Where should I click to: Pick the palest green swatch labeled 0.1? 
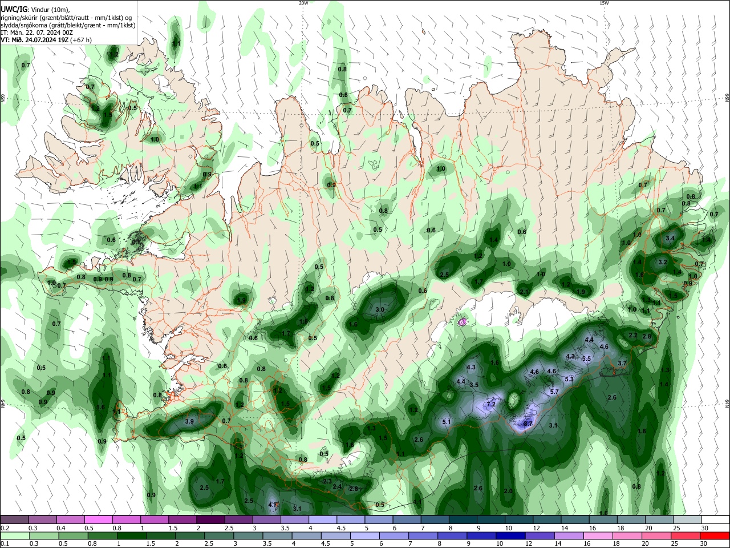15,535
